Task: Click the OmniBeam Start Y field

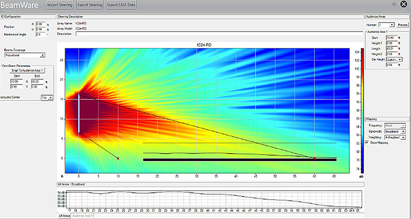Action: tap(16, 86)
